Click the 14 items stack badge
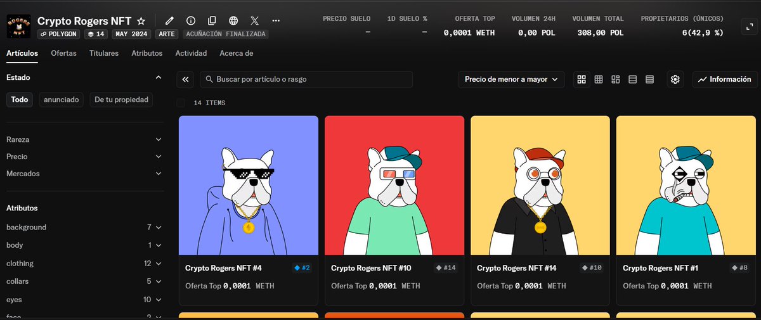The image size is (761, 320). [x=96, y=34]
